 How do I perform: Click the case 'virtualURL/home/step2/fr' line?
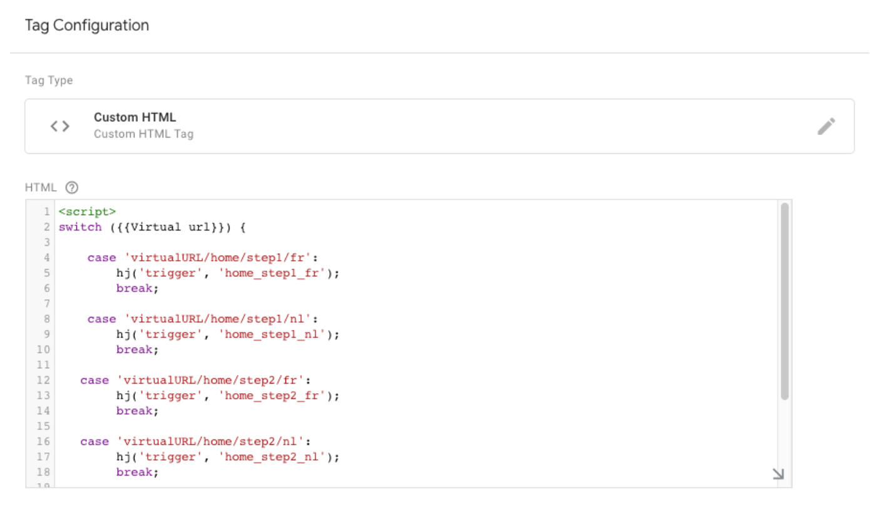click(195, 380)
